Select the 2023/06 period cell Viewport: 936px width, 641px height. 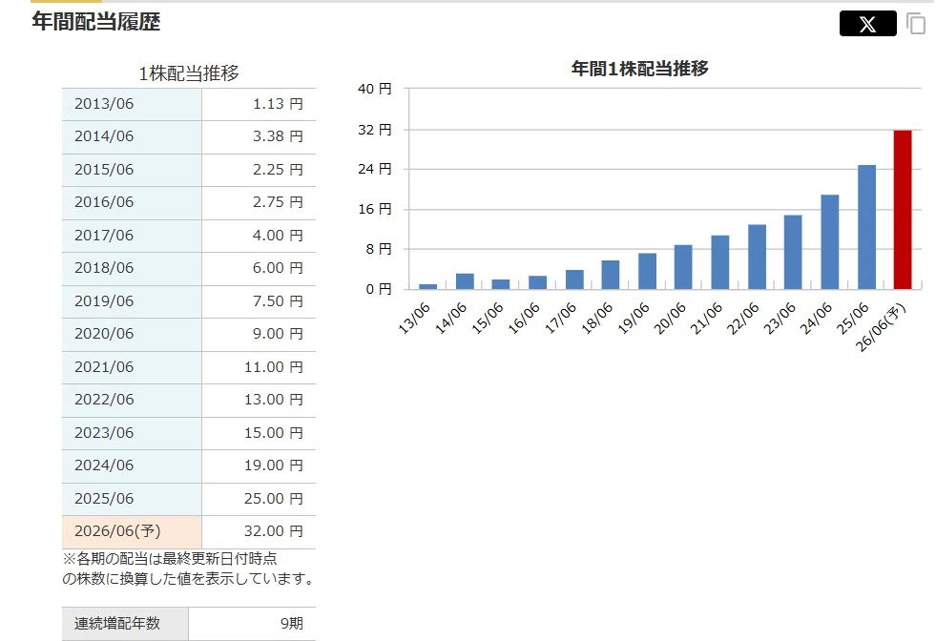click(132, 433)
